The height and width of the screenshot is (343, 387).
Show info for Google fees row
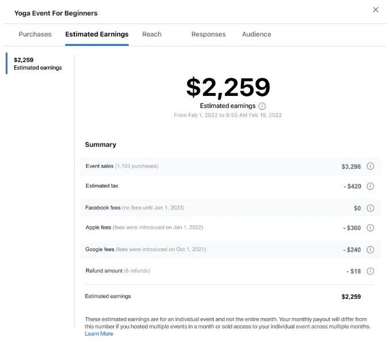(370, 249)
